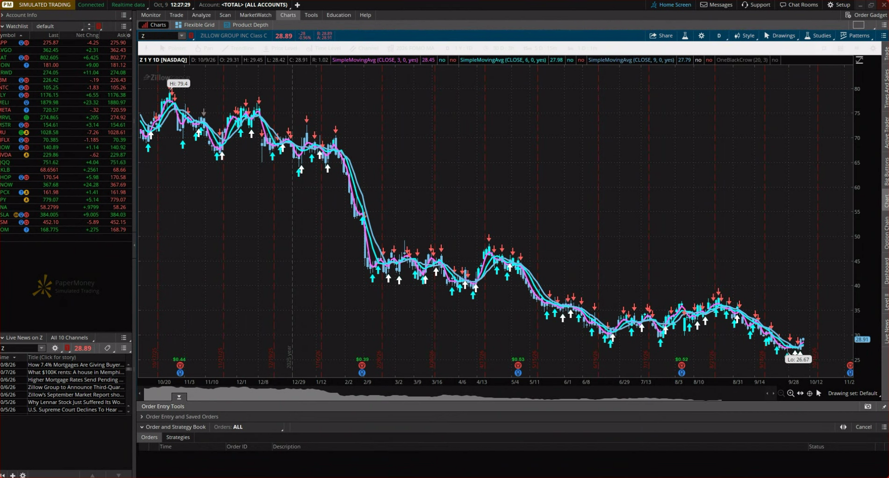Open the Account Info list menu icon

pos(124,15)
